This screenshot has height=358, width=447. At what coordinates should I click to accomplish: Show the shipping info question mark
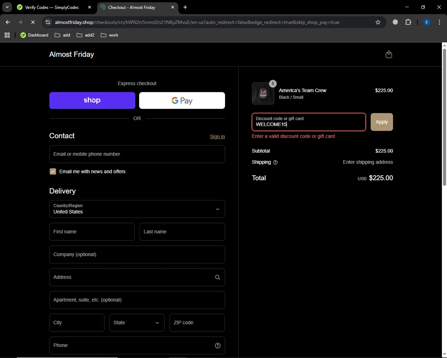pyautogui.click(x=275, y=162)
